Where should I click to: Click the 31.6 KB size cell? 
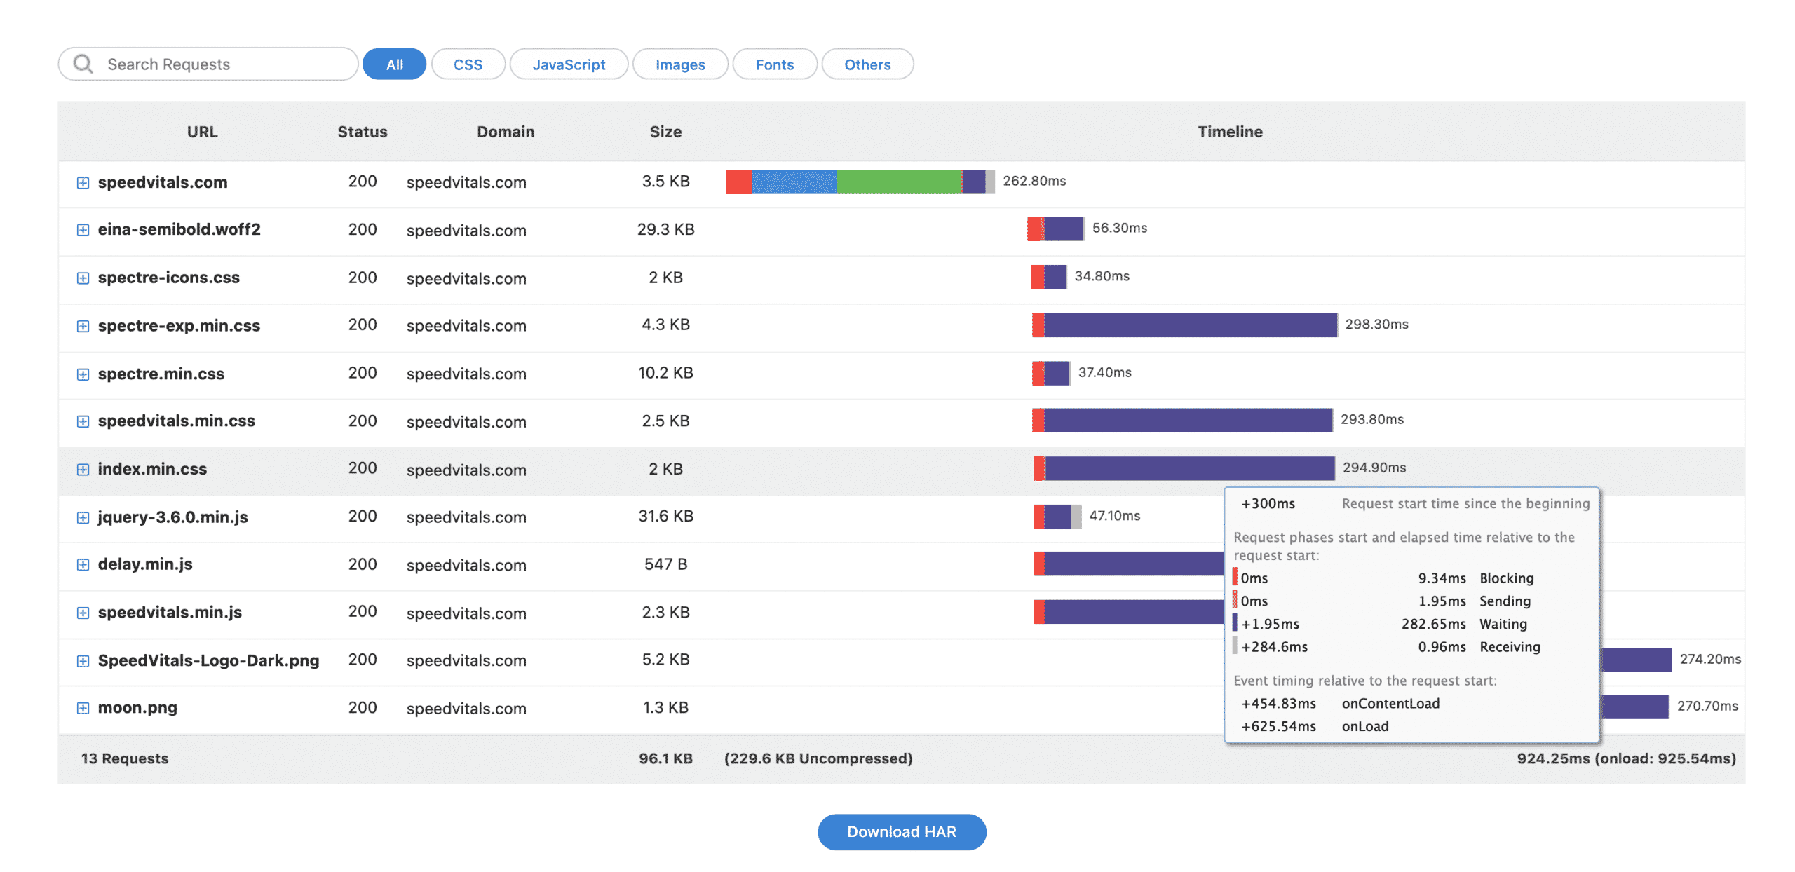tap(665, 516)
